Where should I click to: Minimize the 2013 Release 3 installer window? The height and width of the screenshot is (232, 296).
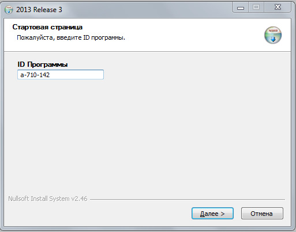(241, 8)
